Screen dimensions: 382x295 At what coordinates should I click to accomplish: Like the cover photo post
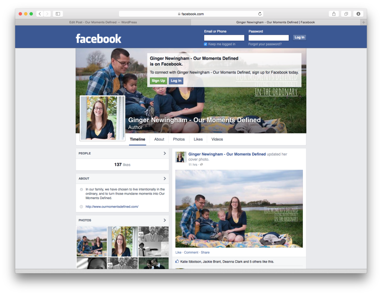(x=178, y=252)
